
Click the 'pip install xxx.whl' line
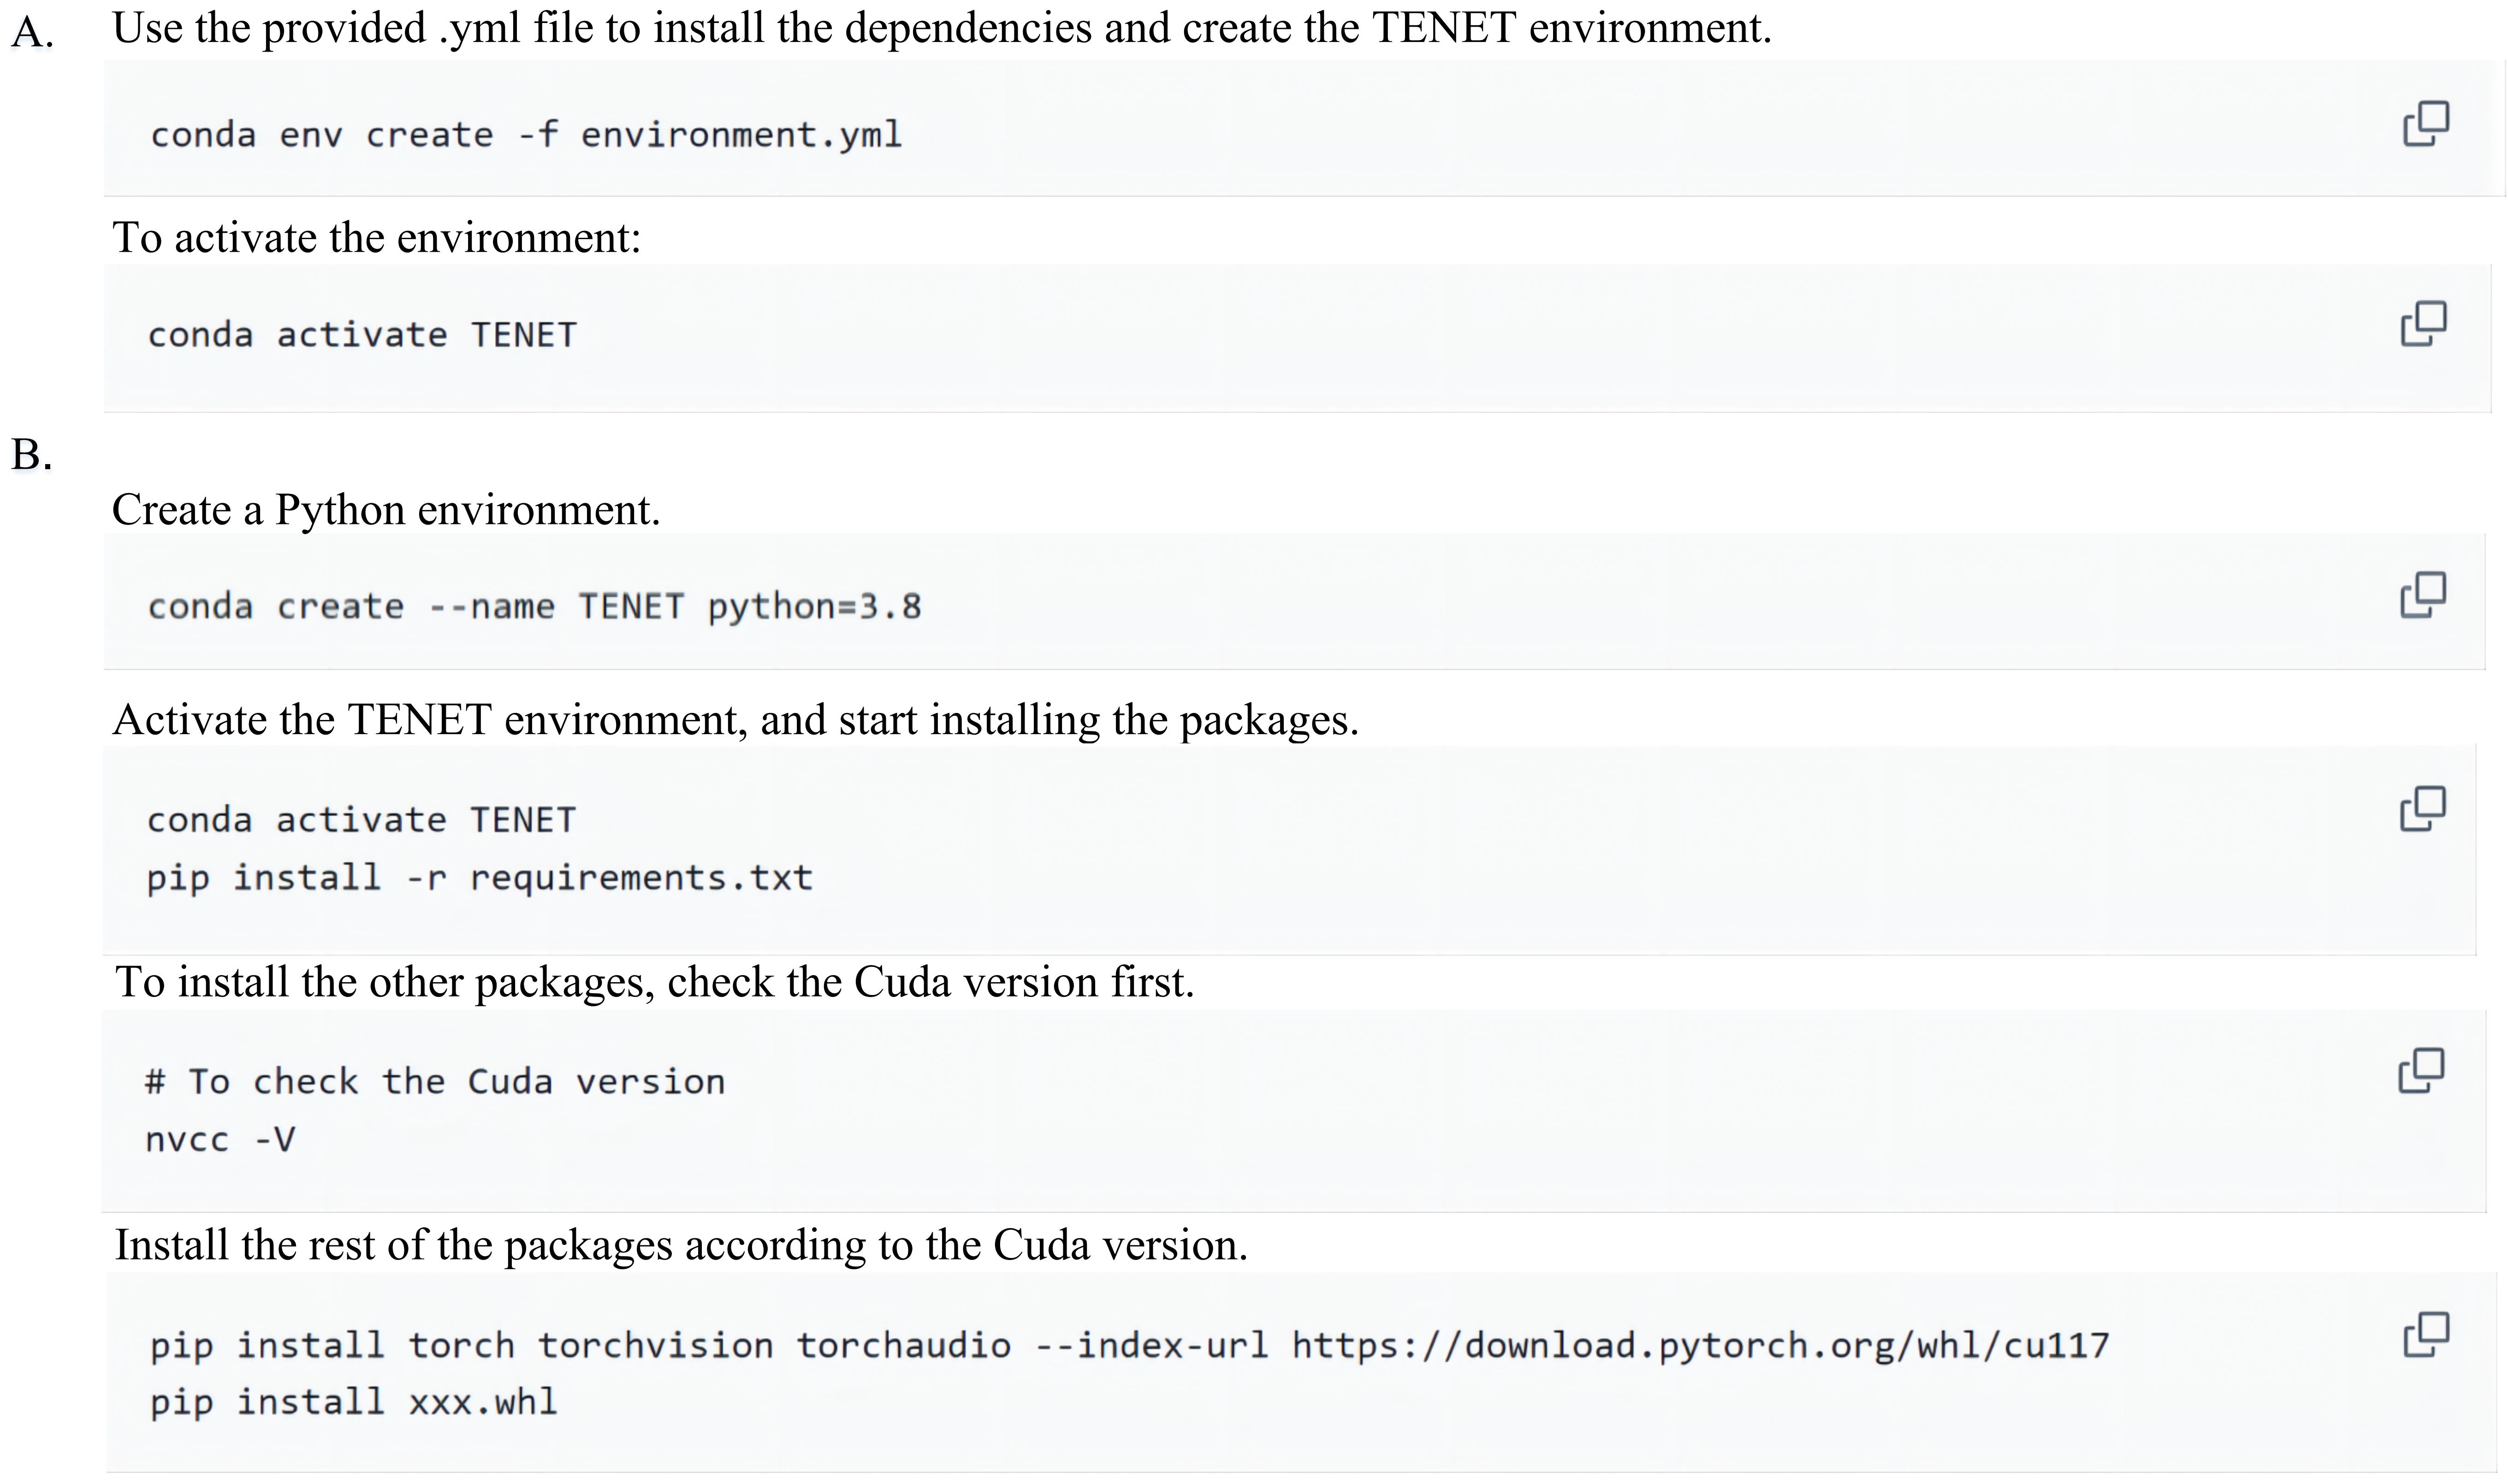353,1402
